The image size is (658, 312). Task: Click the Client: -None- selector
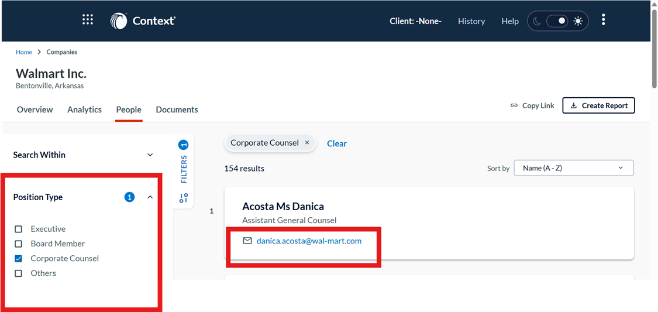click(415, 21)
